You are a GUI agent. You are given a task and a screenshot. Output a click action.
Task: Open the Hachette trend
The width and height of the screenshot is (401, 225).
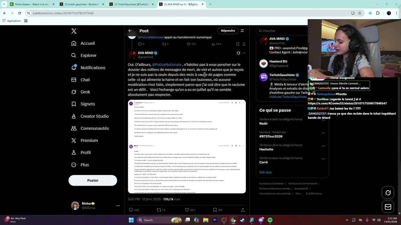266,149
